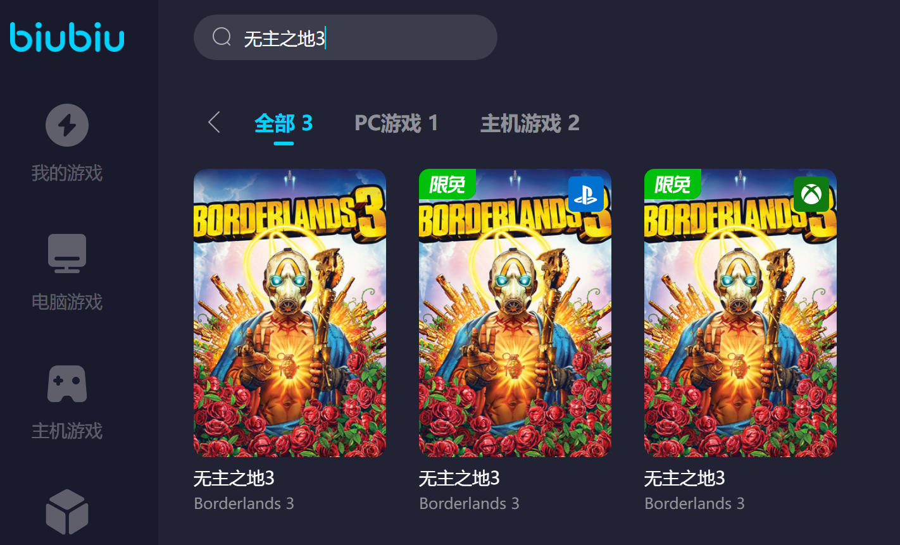The height and width of the screenshot is (545, 900).
Task: Switch to the 主机游戏 2 tab
Action: tap(530, 123)
